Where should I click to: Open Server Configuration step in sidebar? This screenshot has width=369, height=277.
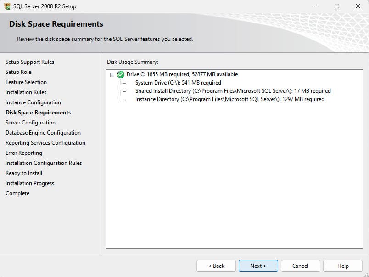pyautogui.click(x=30, y=123)
